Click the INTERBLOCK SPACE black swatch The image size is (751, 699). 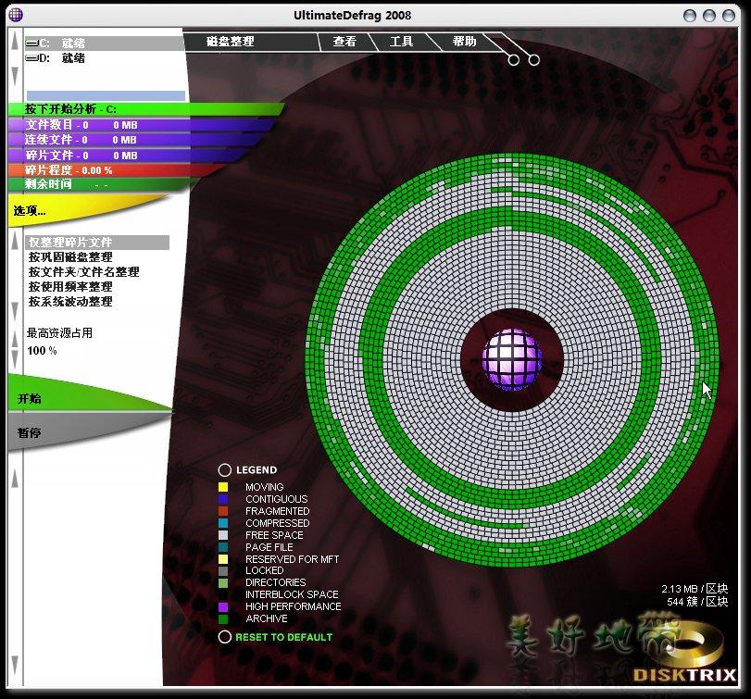coord(223,594)
